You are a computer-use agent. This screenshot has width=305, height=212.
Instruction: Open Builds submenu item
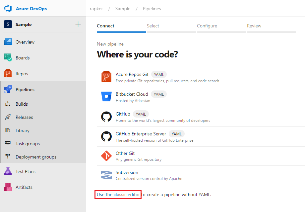pyautogui.click(x=22, y=104)
